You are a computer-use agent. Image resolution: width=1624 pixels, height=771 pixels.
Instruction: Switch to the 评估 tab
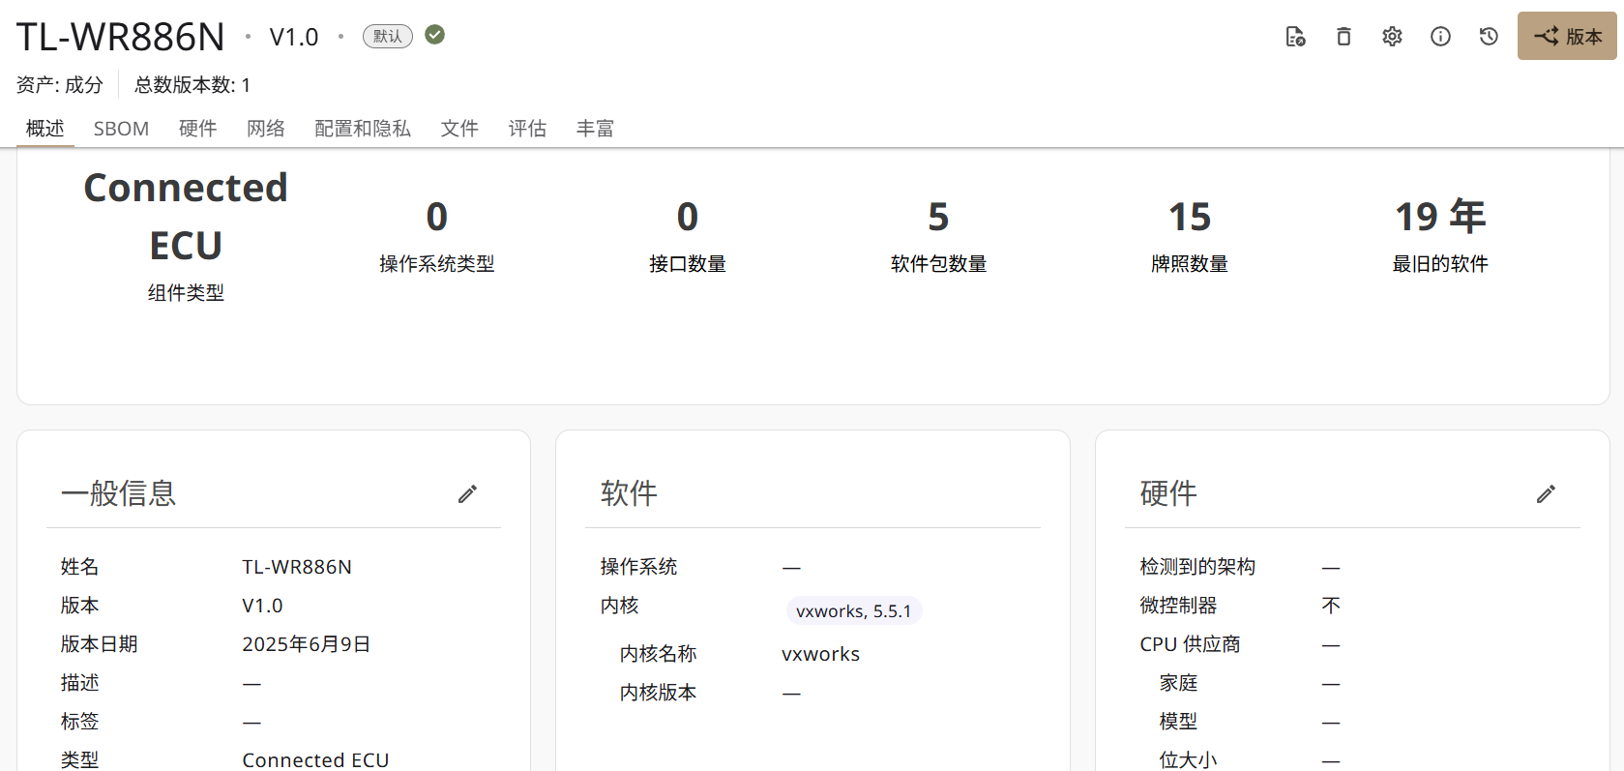pos(527,129)
